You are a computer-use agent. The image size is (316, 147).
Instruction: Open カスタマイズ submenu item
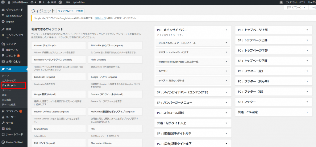(x=9, y=81)
